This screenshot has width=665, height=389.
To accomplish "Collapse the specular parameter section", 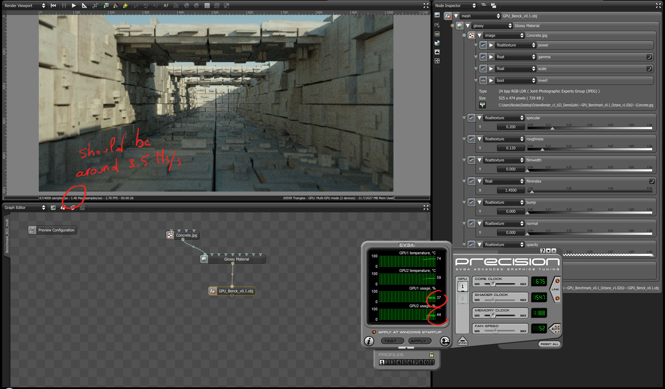I will tap(479, 118).
